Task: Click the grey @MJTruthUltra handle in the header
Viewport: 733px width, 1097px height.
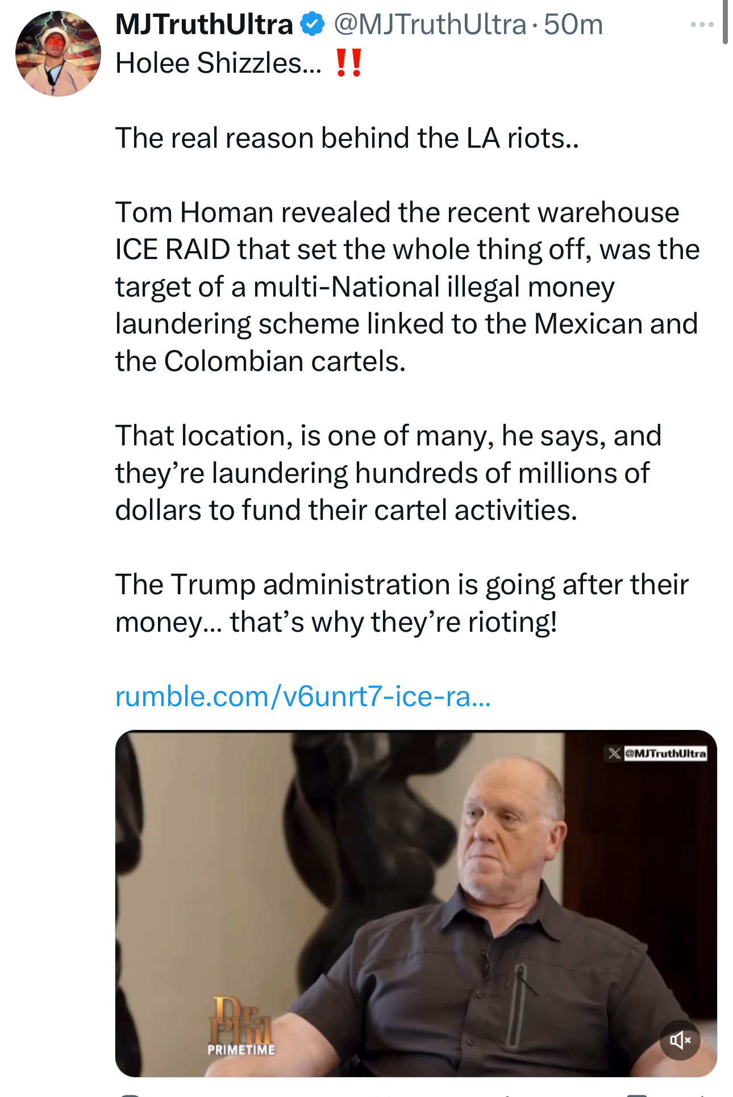Action: click(x=430, y=24)
